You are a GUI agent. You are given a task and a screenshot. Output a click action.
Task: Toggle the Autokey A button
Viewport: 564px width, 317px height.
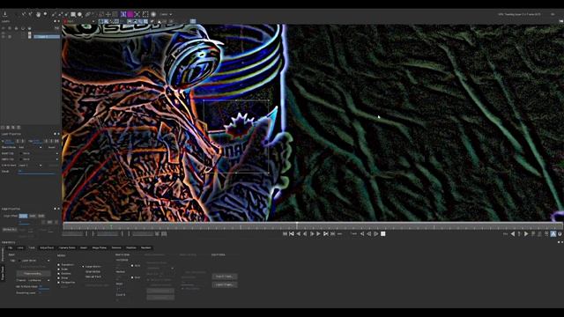coord(553,234)
